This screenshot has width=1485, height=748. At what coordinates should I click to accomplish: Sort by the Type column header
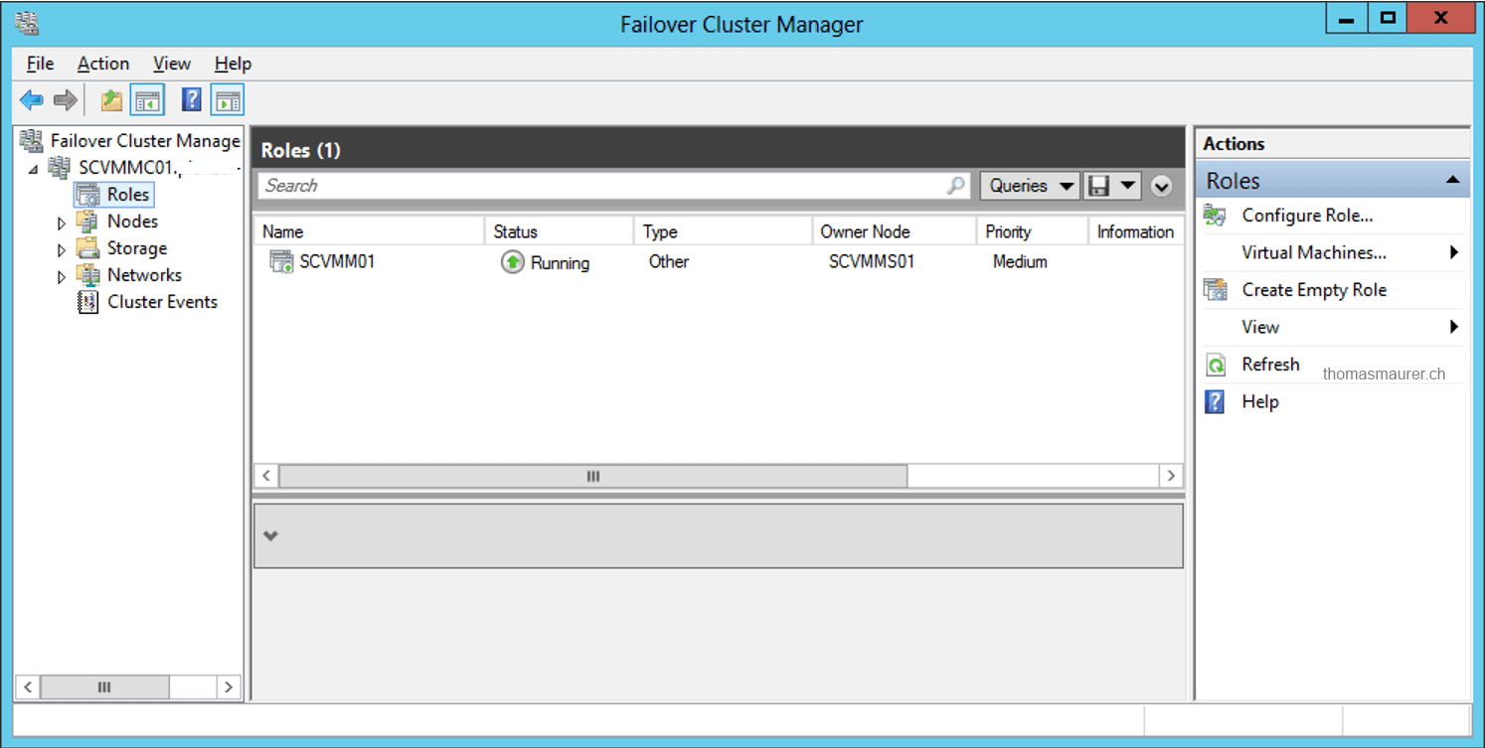[723, 231]
